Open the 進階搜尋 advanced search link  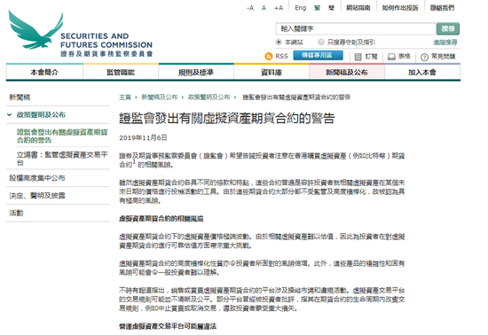click(x=445, y=43)
